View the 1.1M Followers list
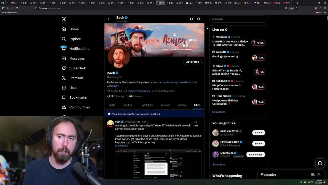 135,96
